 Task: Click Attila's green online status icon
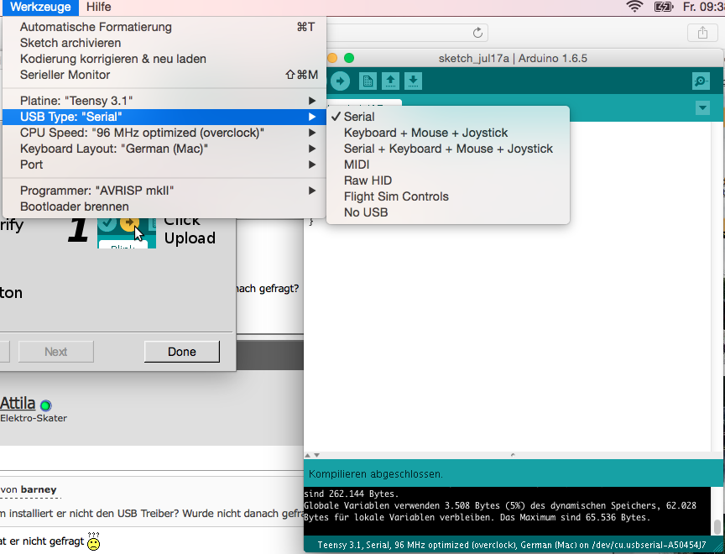(x=45, y=405)
